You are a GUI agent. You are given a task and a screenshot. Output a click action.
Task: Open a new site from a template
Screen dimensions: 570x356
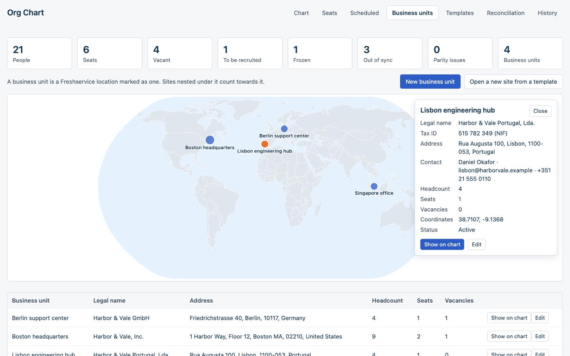point(513,81)
